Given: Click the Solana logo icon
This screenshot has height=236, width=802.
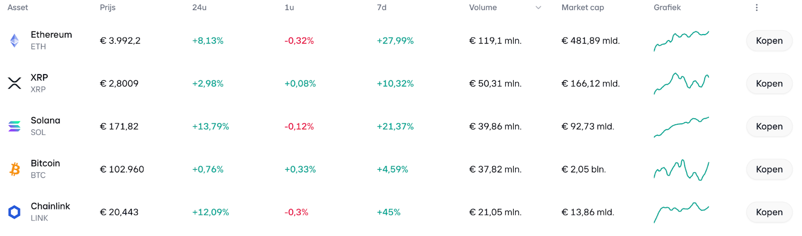Looking at the screenshot, I should click(15, 126).
